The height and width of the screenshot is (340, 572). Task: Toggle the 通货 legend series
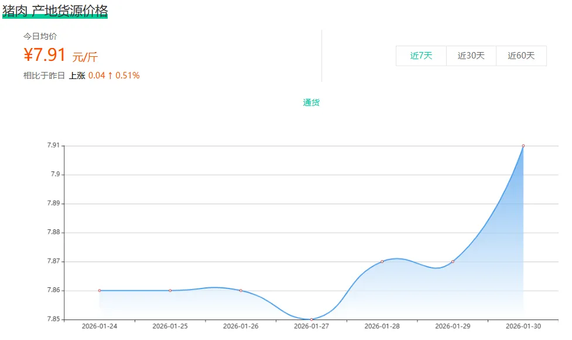311,102
